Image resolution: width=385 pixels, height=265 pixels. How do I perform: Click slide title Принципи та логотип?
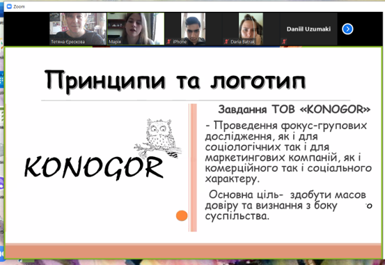175,81
